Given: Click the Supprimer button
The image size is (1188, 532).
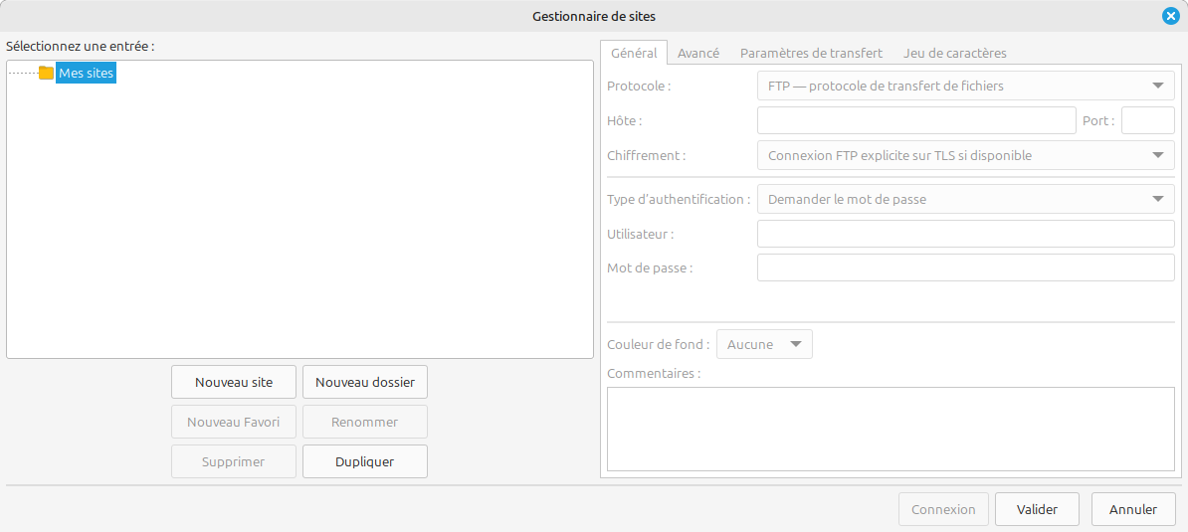Looking at the screenshot, I should pos(234,460).
